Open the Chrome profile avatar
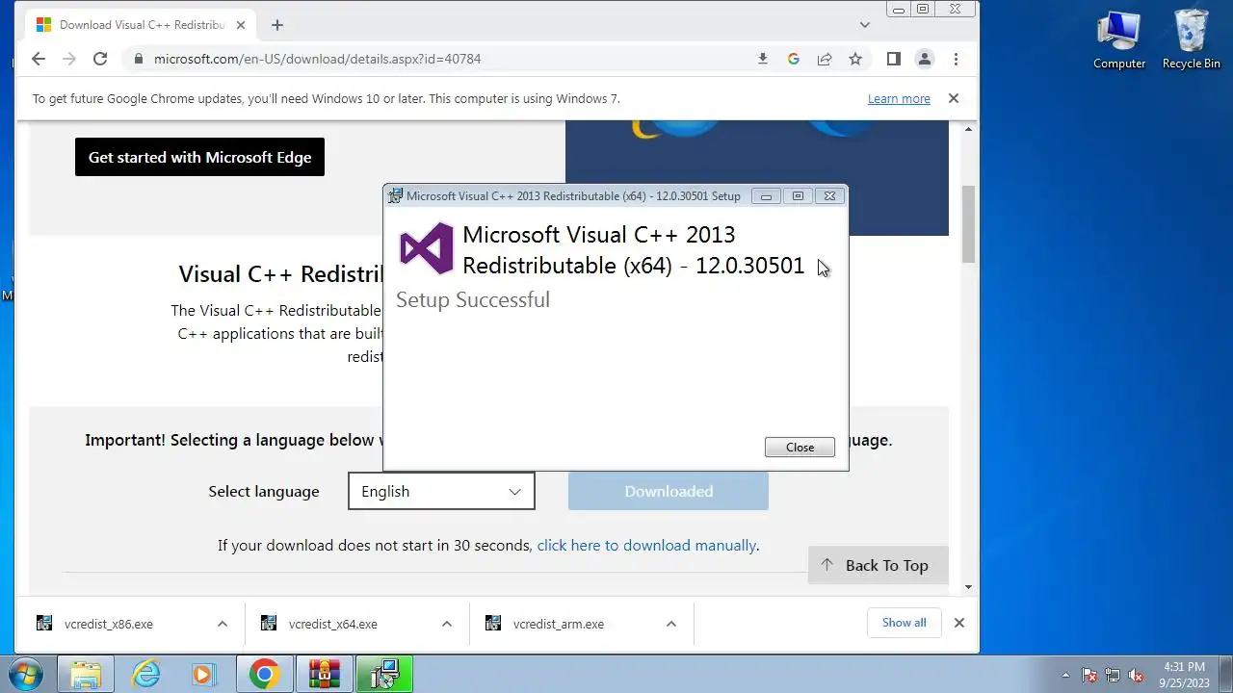 coord(925,59)
